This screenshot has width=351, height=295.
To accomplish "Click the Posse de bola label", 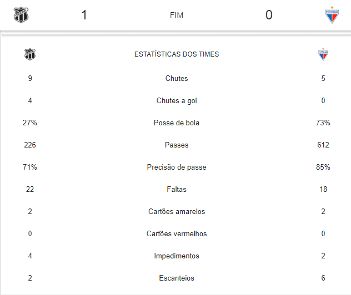I will click(x=177, y=123).
